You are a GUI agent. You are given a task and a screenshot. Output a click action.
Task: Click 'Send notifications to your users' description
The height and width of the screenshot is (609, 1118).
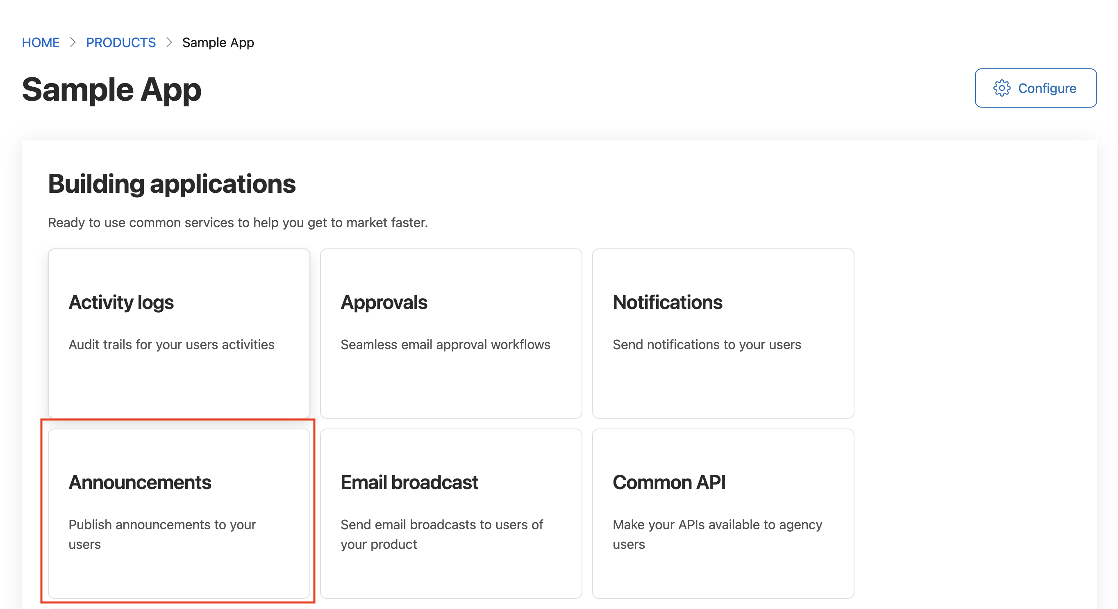[x=707, y=345]
